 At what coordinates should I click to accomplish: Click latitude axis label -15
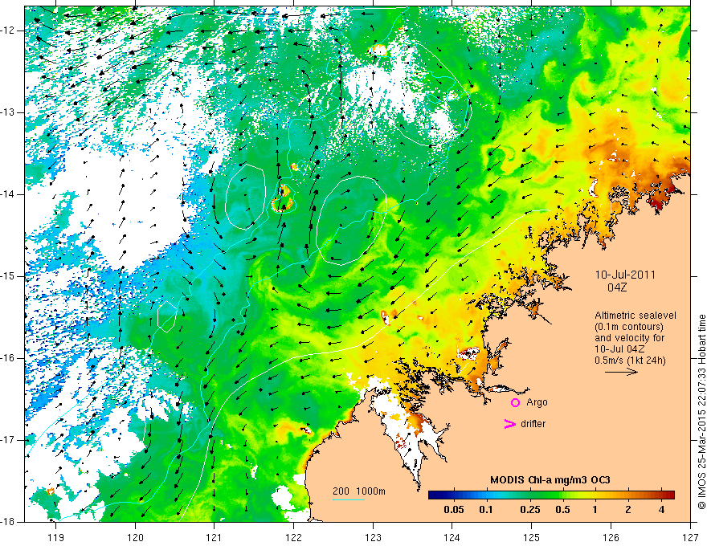tap(8, 276)
